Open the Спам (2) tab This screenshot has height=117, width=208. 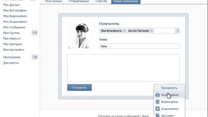101,1
